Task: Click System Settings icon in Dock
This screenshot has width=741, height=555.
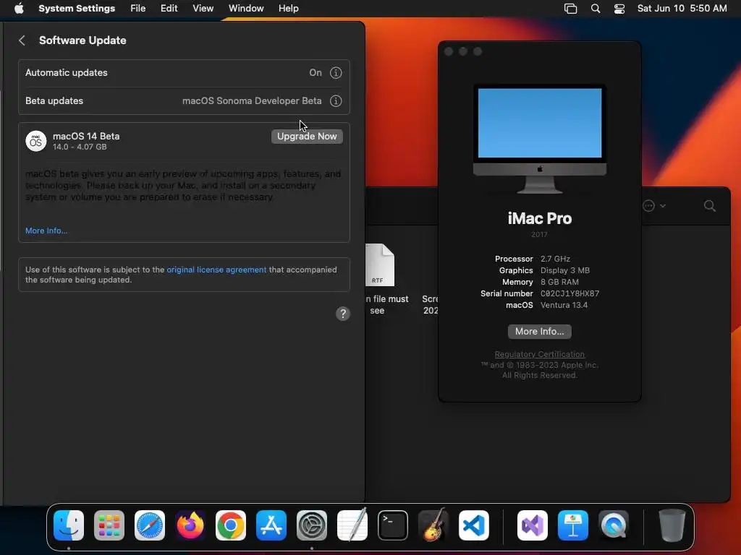Action: pos(312,525)
